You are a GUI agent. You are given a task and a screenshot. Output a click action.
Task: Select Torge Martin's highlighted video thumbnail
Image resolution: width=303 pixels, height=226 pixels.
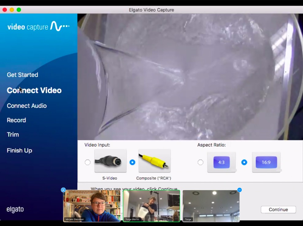click(x=152, y=206)
